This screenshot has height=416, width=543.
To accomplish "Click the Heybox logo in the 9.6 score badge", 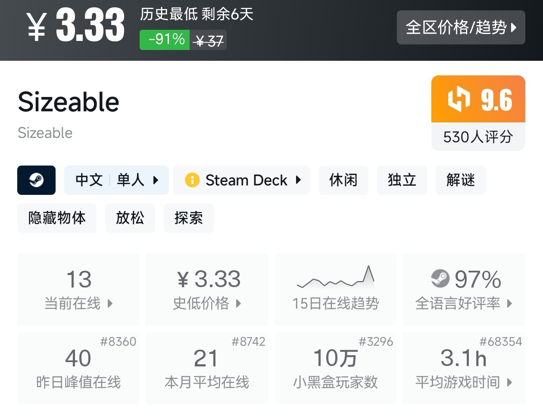I will 458,99.
